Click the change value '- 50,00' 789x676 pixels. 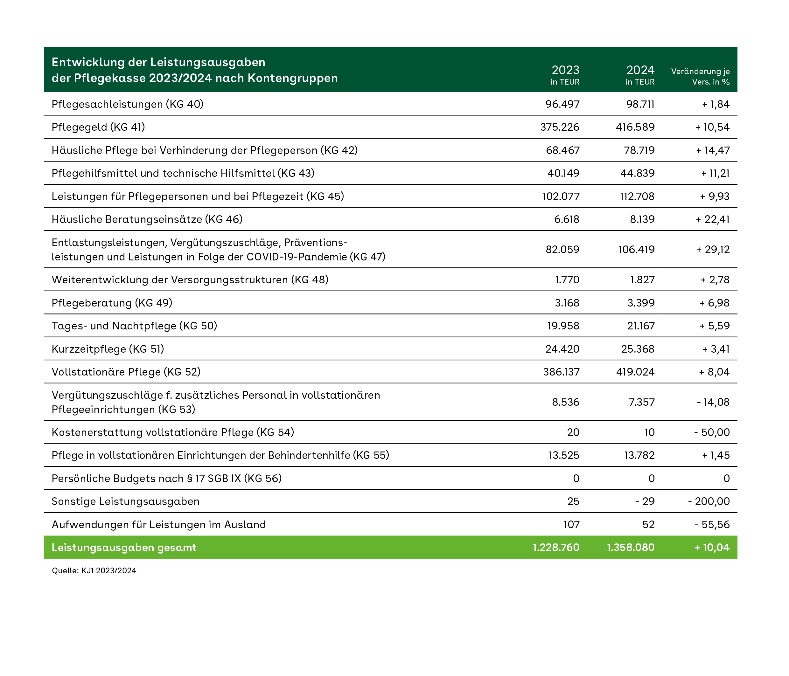click(712, 432)
